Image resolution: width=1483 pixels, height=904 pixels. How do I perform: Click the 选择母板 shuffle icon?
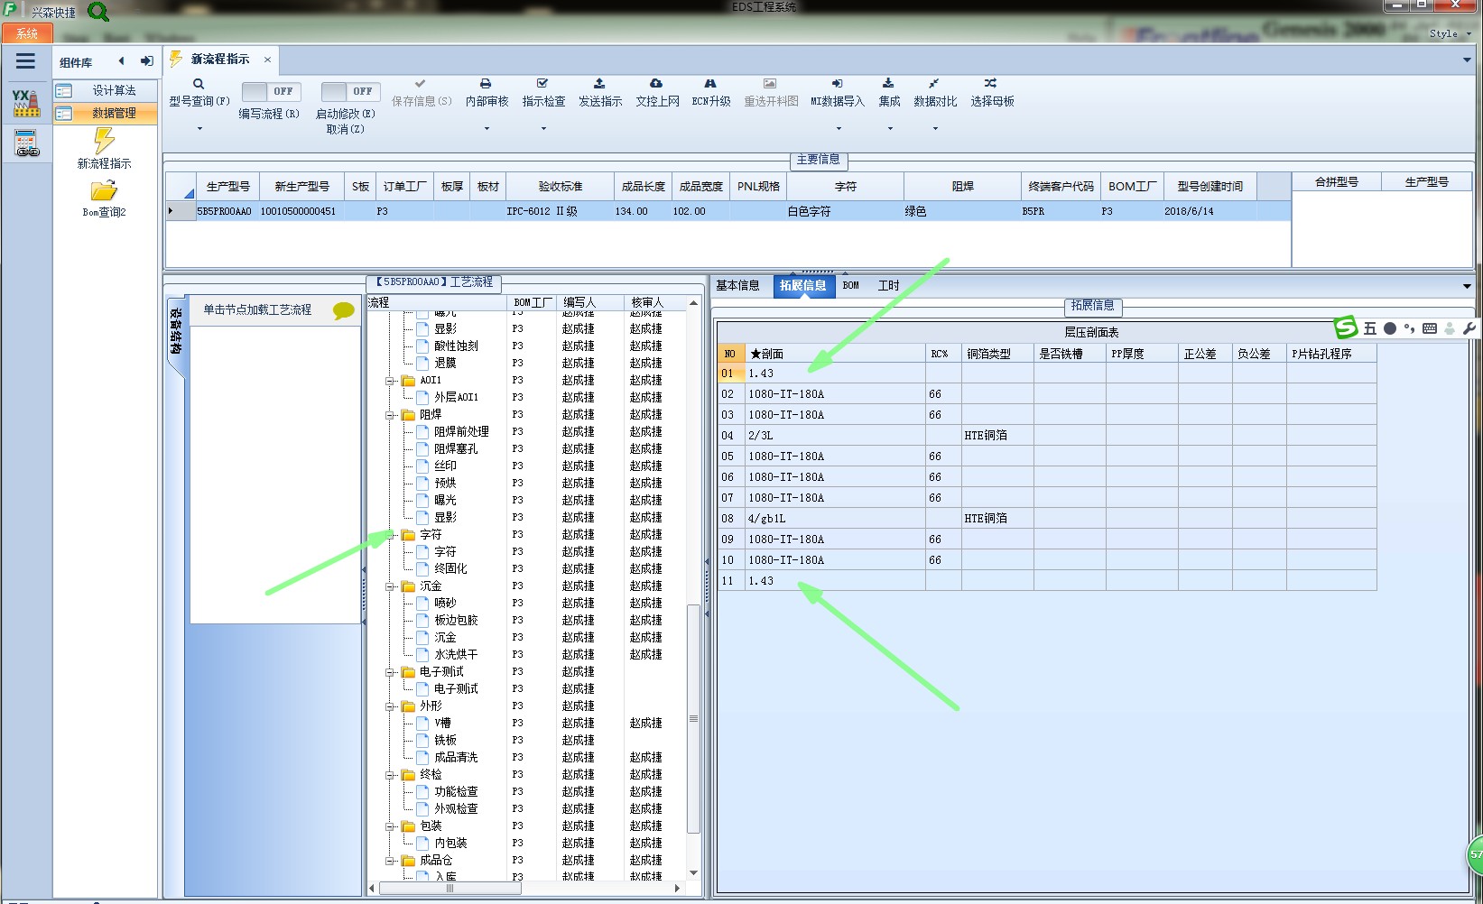click(x=991, y=84)
